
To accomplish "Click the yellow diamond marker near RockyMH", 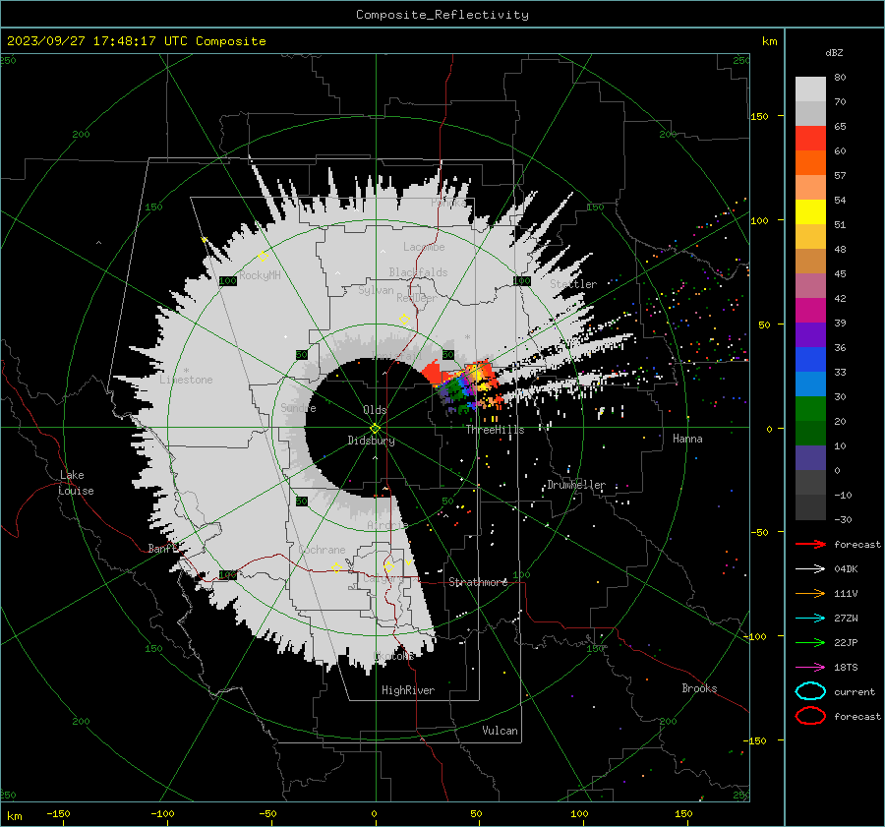I will pos(263,257).
